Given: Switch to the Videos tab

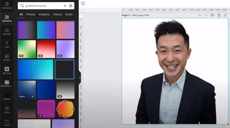Looking at the screenshot, I should [x=57, y=14].
